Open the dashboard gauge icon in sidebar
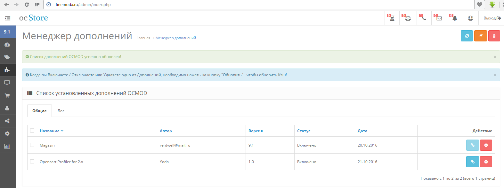 [7, 45]
